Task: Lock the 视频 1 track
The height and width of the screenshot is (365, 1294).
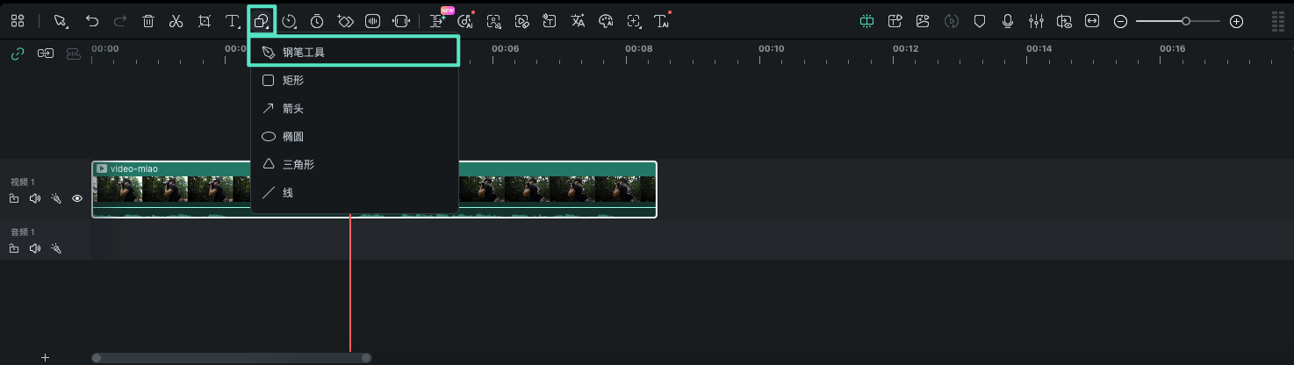Action: point(14,199)
